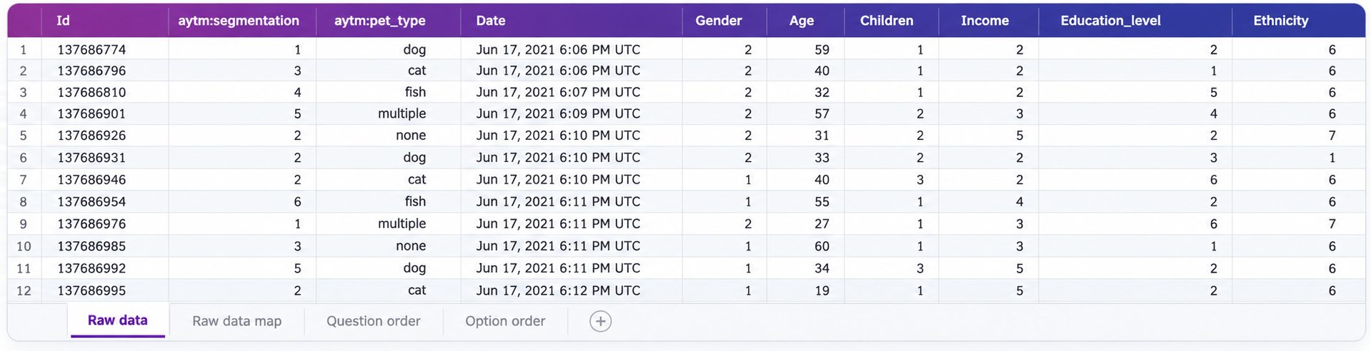The image size is (1371, 351).
Task: Click Id cell 137686992
Action: point(91,268)
